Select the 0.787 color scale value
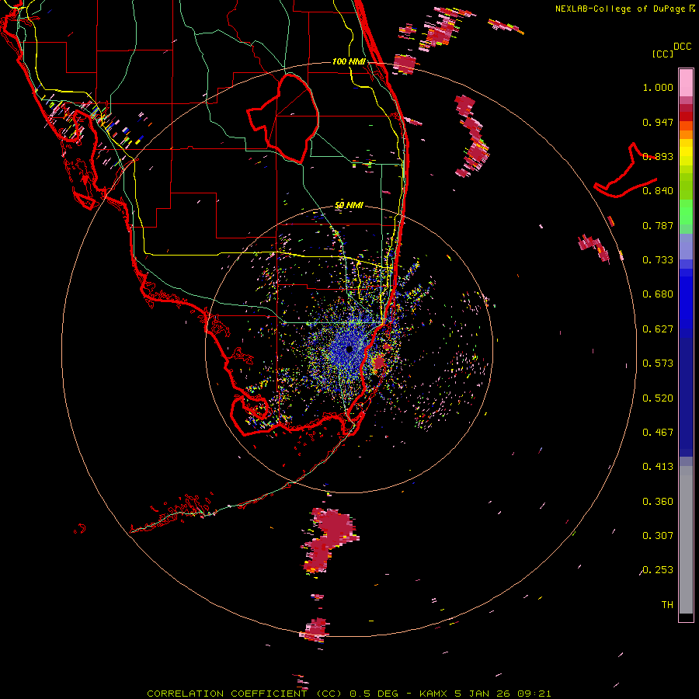 (658, 225)
